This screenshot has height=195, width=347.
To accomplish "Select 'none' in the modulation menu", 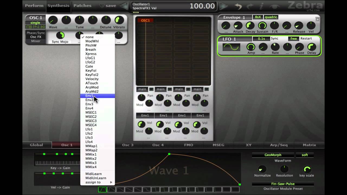I will (98, 37).
